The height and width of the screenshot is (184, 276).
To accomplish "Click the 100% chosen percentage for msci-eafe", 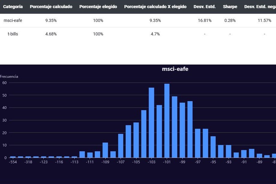I will tap(98, 20).
